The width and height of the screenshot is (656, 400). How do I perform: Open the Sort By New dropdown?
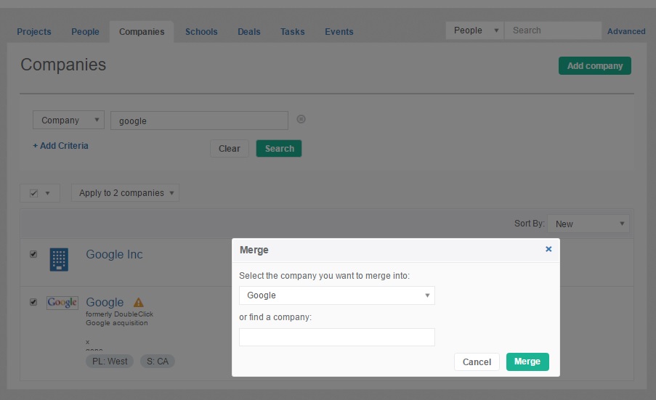pyautogui.click(x=588, y=224)
